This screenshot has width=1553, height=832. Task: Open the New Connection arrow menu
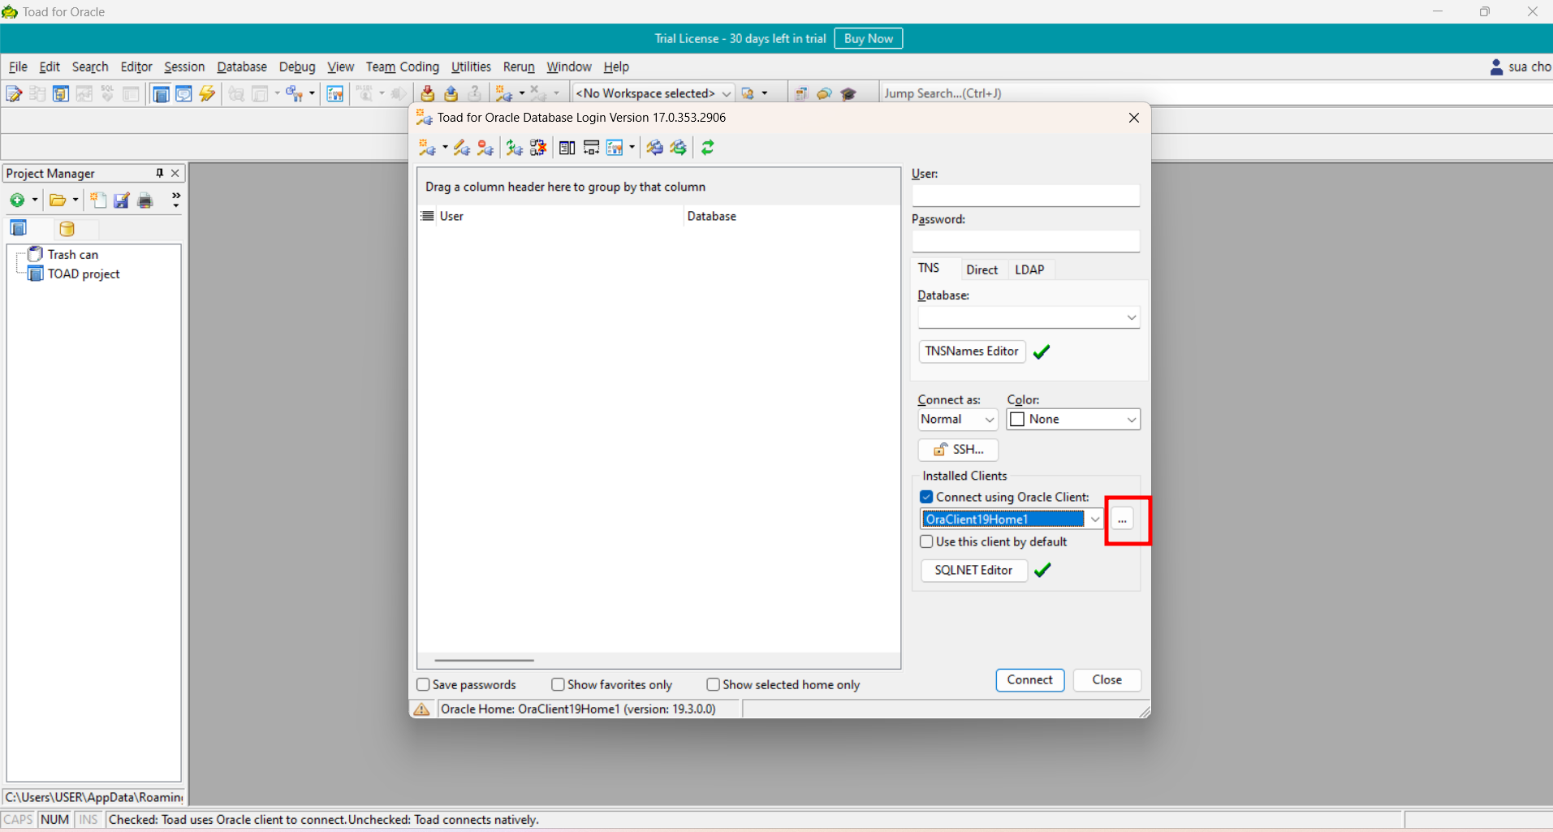click(445, 147)
